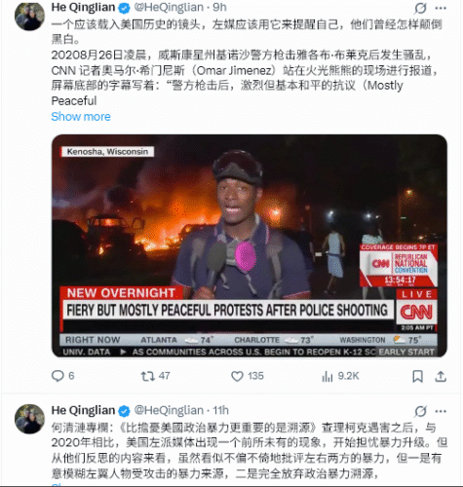Repost the Kenosha tweet with 47 reposts
The image size is (463, 487).
tap(147, 376)
